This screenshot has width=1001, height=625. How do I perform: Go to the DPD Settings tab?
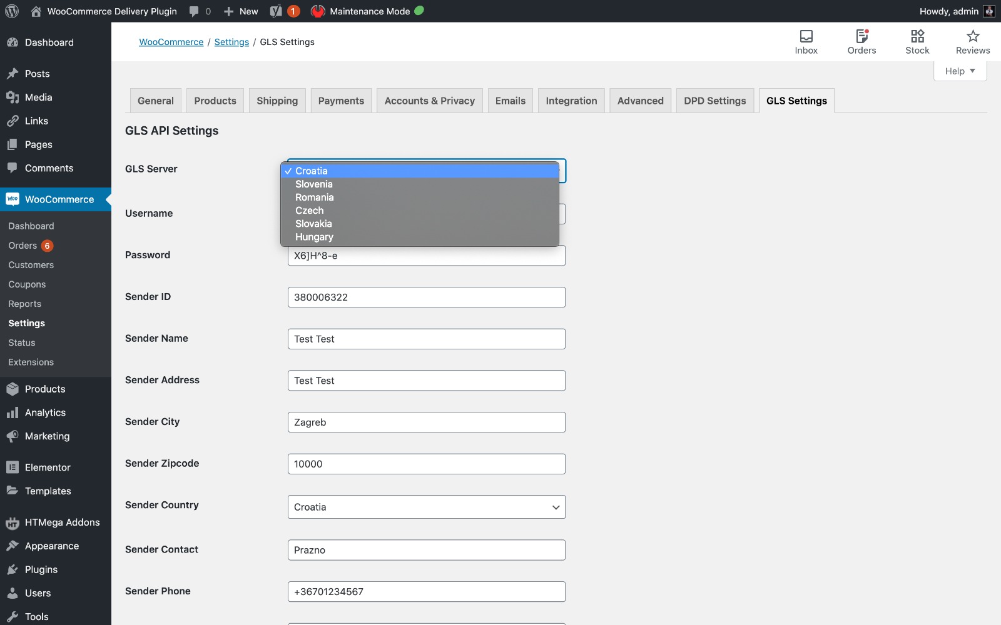point(715,101)
